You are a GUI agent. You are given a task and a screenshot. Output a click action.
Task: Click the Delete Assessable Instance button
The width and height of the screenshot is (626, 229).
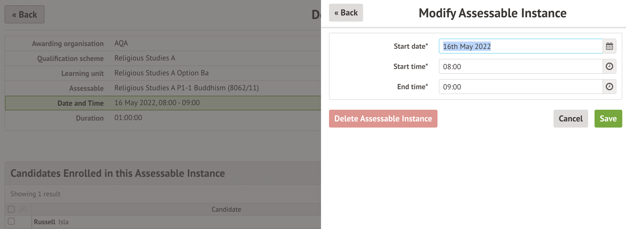tap(383, 118)
